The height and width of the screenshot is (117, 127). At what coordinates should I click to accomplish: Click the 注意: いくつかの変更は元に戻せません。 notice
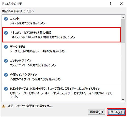[30, 106]
